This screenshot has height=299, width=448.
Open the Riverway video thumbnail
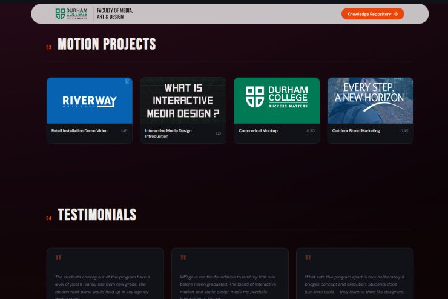click(x=89, y=101)
